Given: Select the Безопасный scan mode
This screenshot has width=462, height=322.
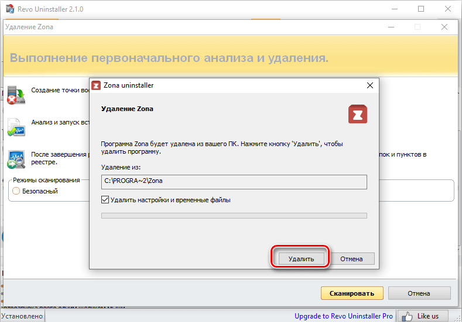Looking at the screenshot, I should pos(16,191).
